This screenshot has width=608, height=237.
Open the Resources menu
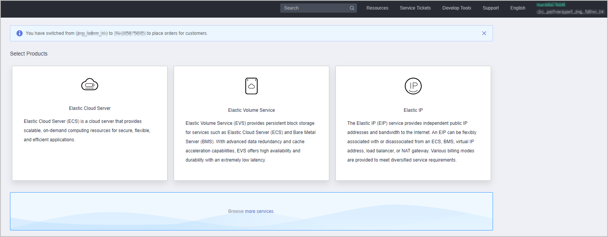[x=377, y=8]
